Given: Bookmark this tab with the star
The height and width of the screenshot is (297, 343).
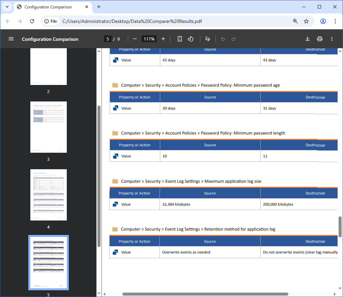Looking at the screenshot, I should tap(306, 21).
